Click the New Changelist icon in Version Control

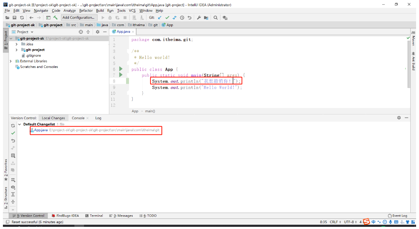(x=13, y=156)
